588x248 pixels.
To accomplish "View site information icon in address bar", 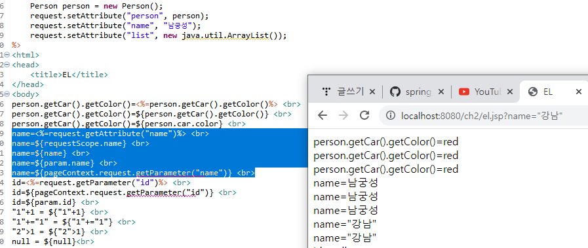I will [391, 116].
